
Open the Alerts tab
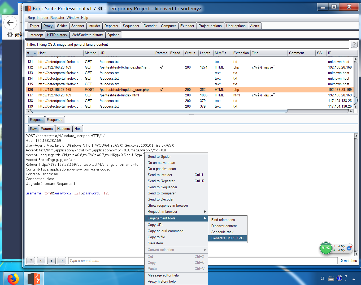point(255,26)
